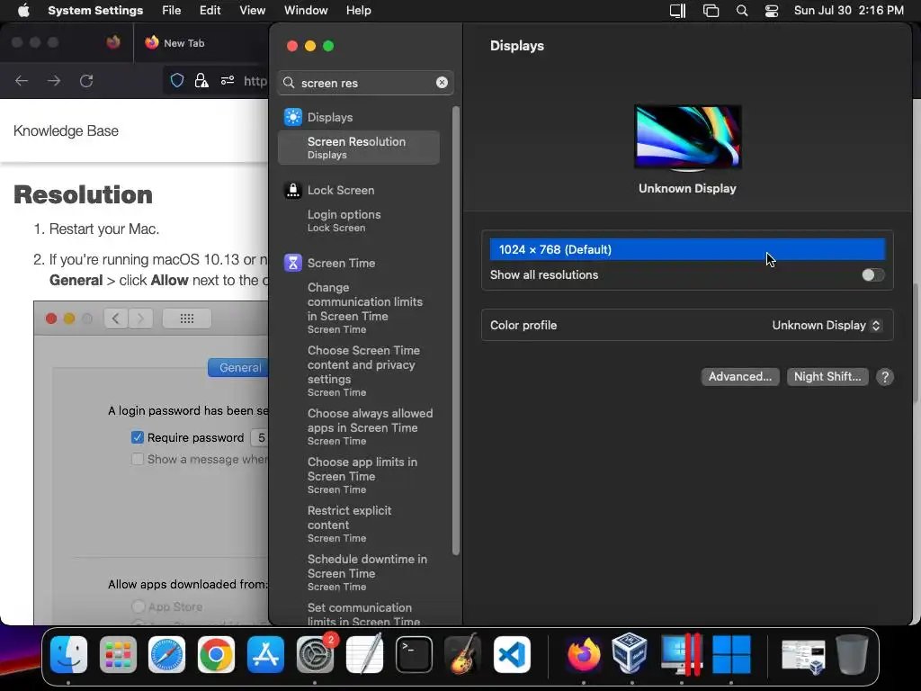Open Visual Studio Code from Dock
This screenshot has height=691, width=921.
click(x=512, y=655)
